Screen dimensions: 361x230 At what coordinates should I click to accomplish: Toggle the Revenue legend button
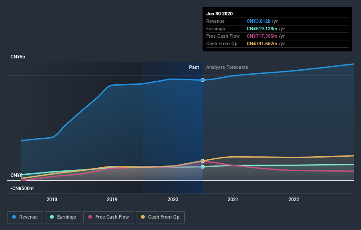[25, 217]
